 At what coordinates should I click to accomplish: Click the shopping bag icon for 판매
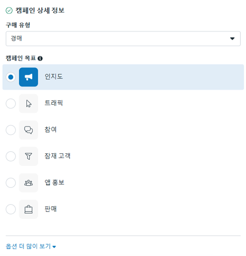(x=28, y=209)
